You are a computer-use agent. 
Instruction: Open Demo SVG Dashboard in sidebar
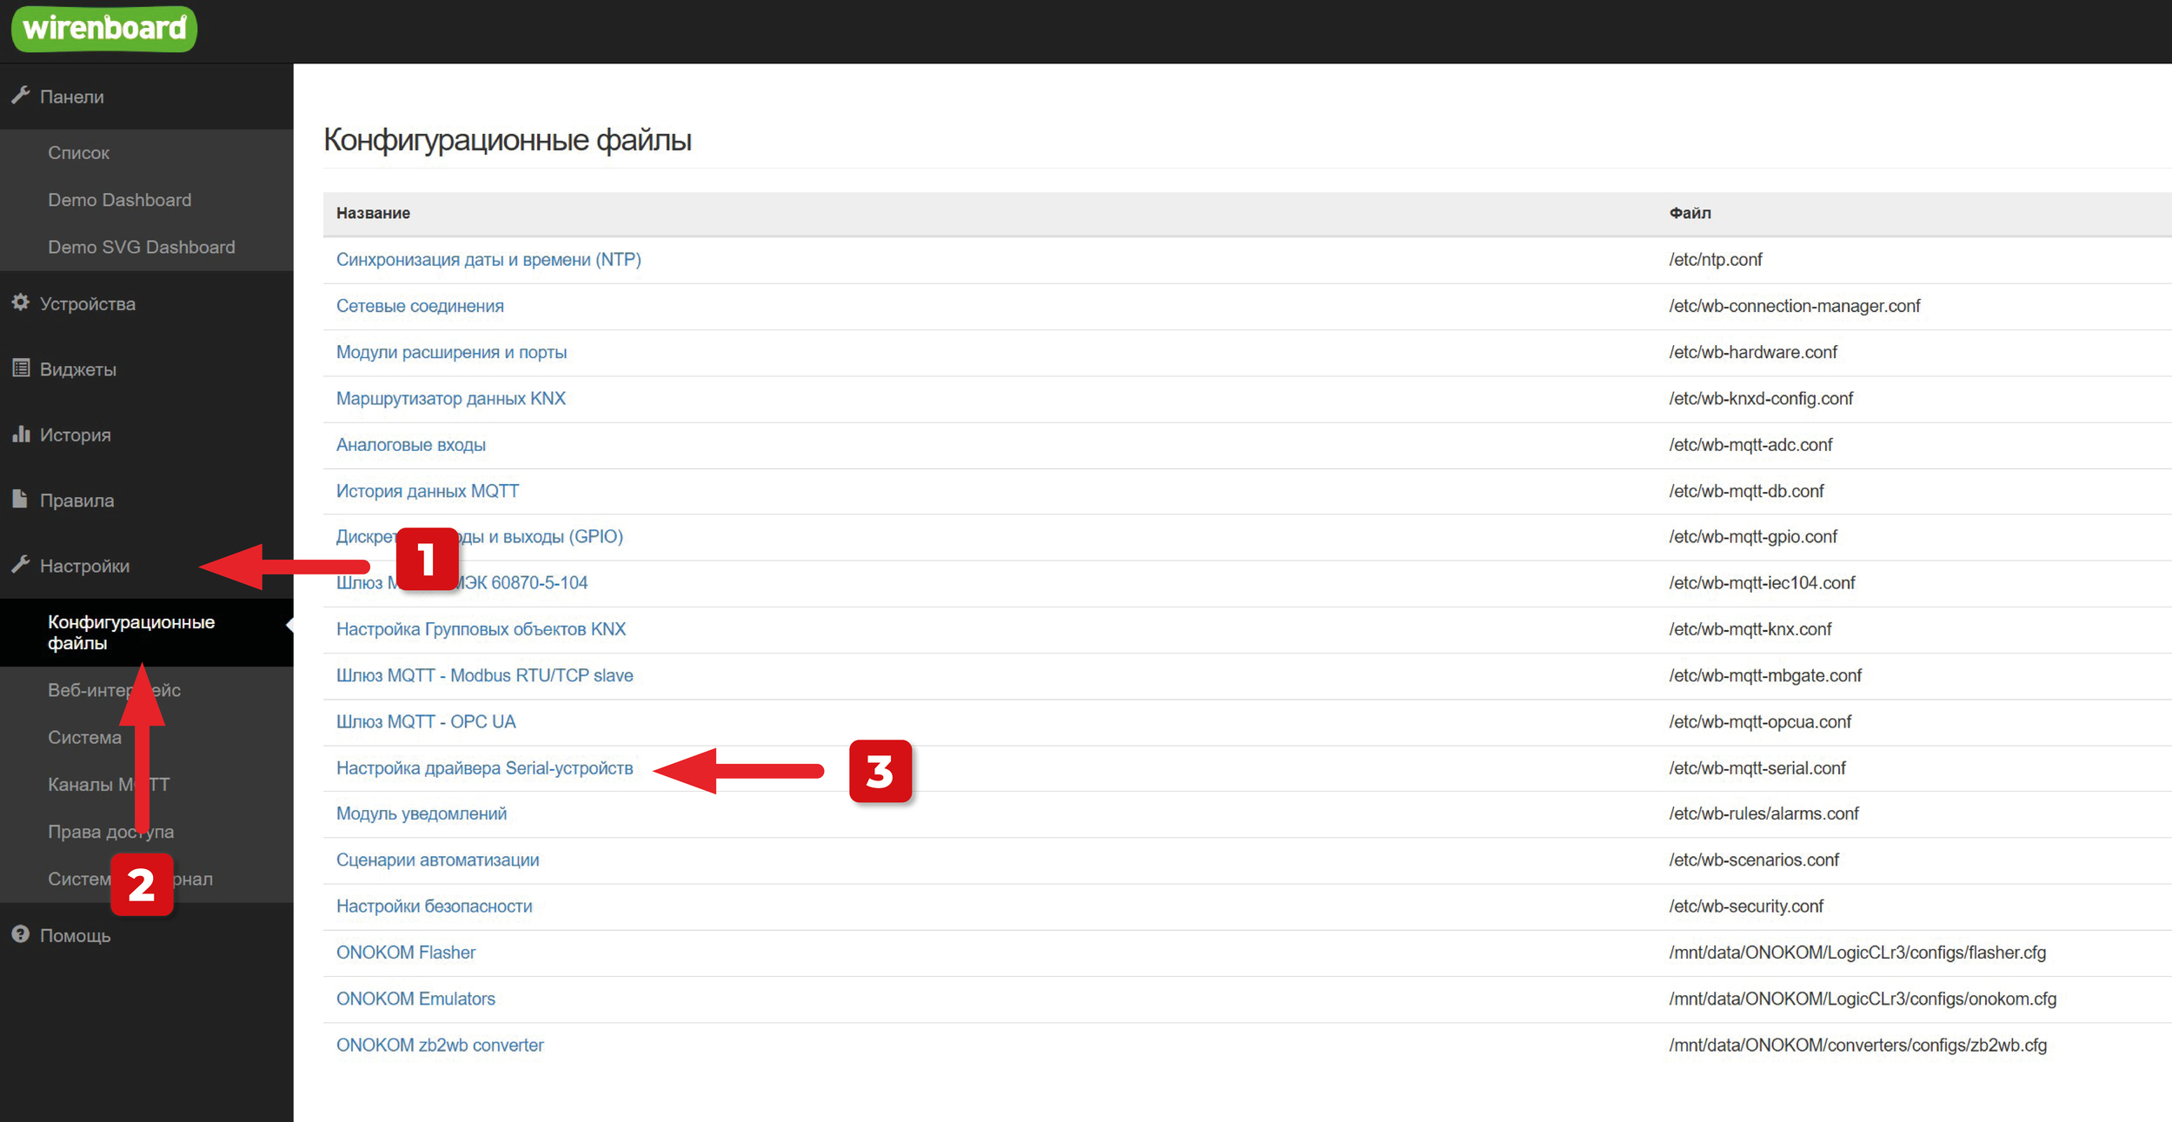click(x=141, y=247)
